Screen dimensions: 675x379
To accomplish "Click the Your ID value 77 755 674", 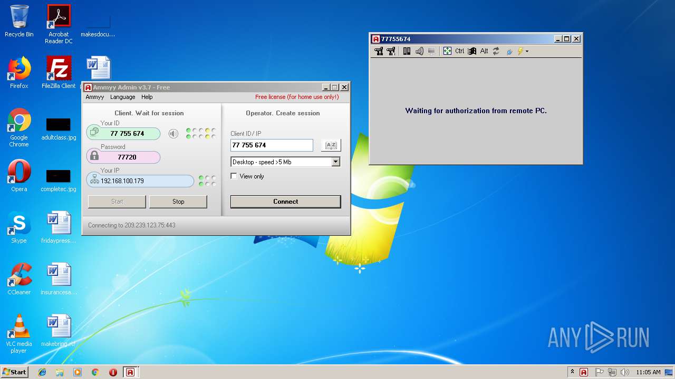I will [x=128, y=134].
